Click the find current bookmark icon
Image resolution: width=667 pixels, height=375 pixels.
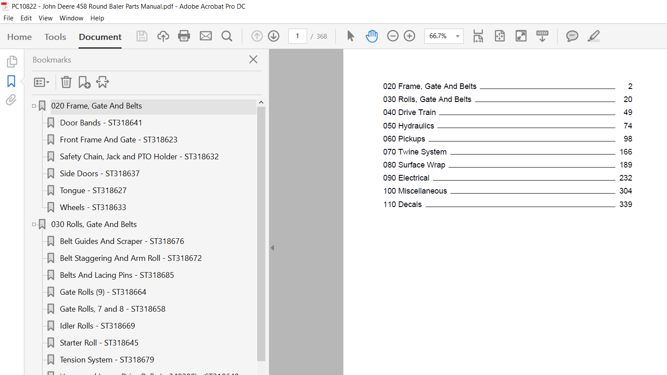coord(102,82)
